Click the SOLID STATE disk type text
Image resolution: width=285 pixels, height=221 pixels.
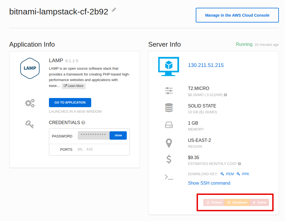202,106
